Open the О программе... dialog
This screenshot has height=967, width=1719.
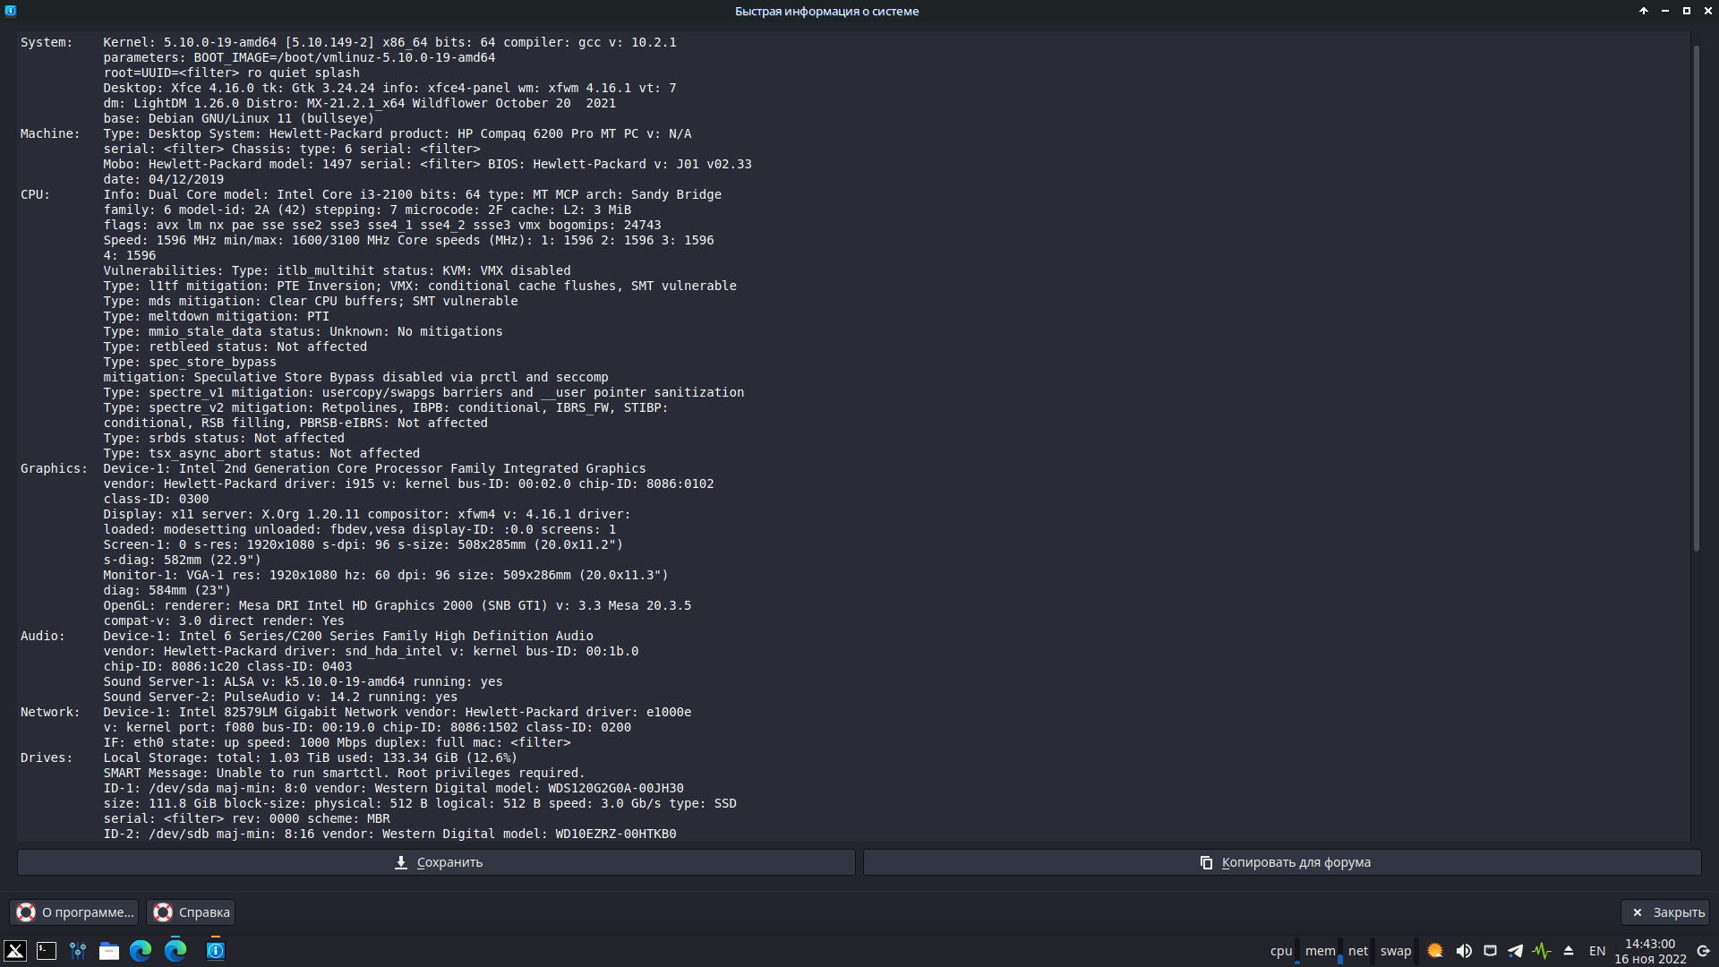point(74,912)
